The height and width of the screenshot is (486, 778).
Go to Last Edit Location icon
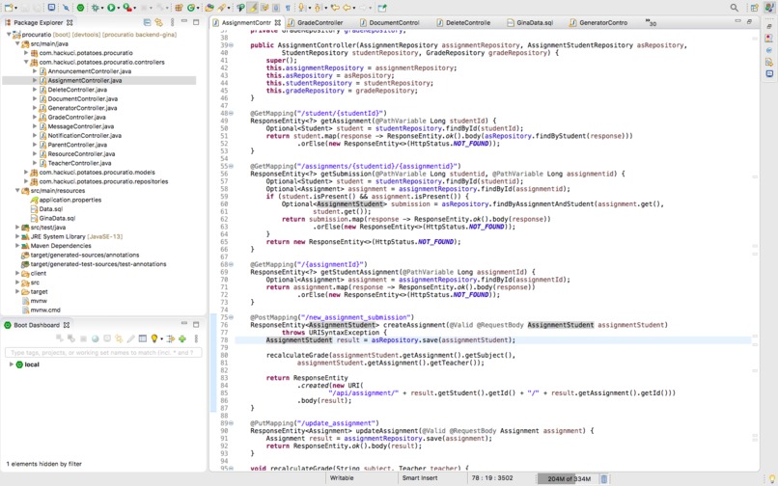click(x=335, y=8)
